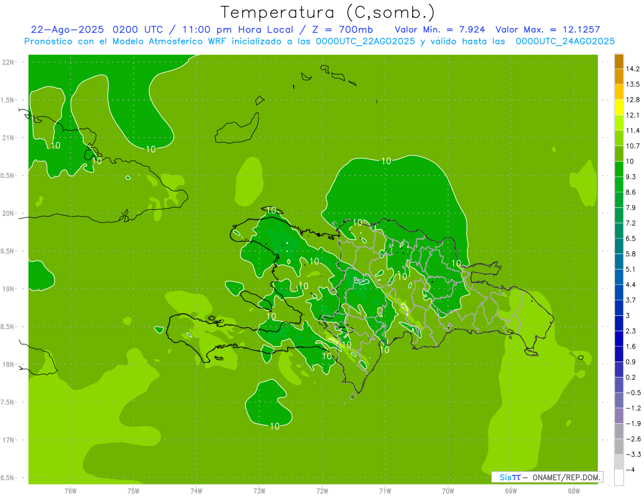This screenshot has height=498, width=644.
Task: Click the 19N latitude axis label
Action: pos(8,289)
